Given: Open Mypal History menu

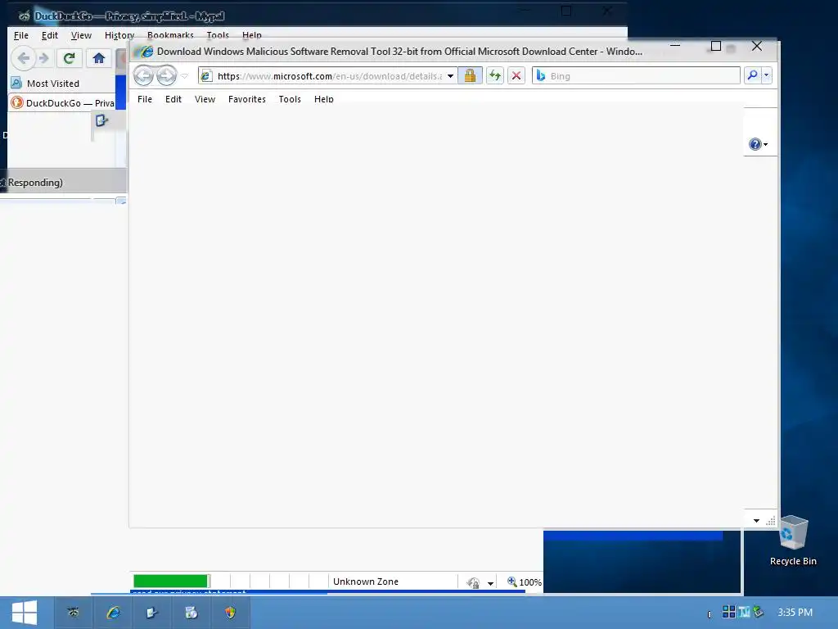Looking at the screenshot, I should (119, 35).
